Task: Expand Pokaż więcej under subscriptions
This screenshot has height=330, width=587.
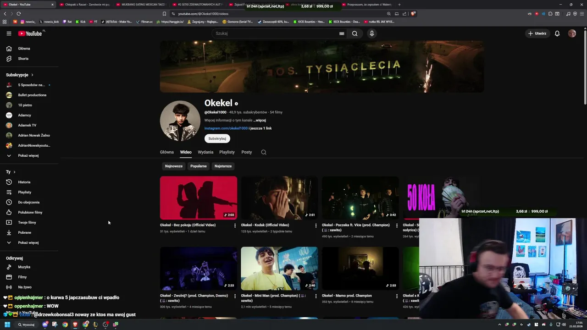Action: point(29,155)
